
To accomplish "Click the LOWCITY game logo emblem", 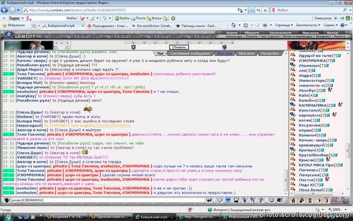I will tap(8, 35).
